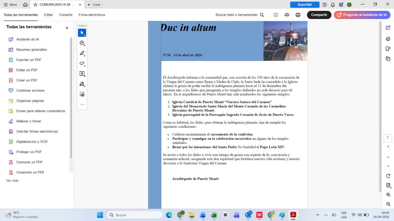Viewport: 394px width, 221px height.
Task: Zoom in using magnifier plus icon
Action: coord(388,195)
